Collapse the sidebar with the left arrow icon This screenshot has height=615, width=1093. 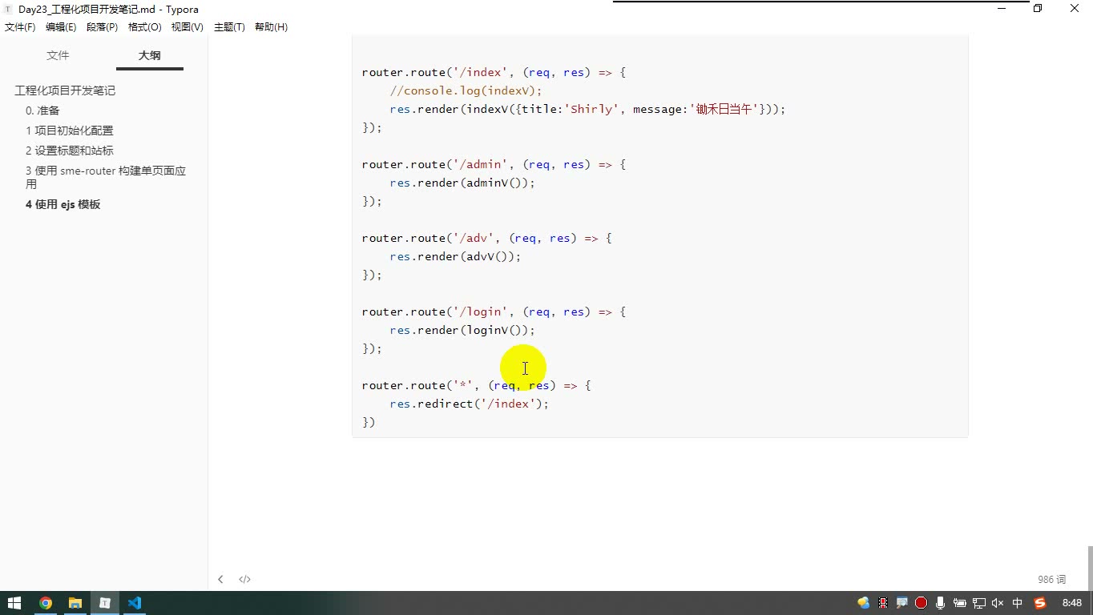(220, 579)
